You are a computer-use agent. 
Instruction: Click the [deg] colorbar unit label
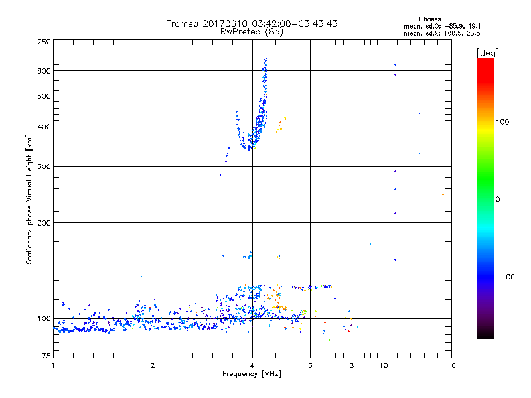pos(487,52)
